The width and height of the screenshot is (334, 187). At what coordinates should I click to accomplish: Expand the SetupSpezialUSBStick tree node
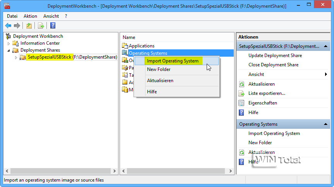coord(16,57)
